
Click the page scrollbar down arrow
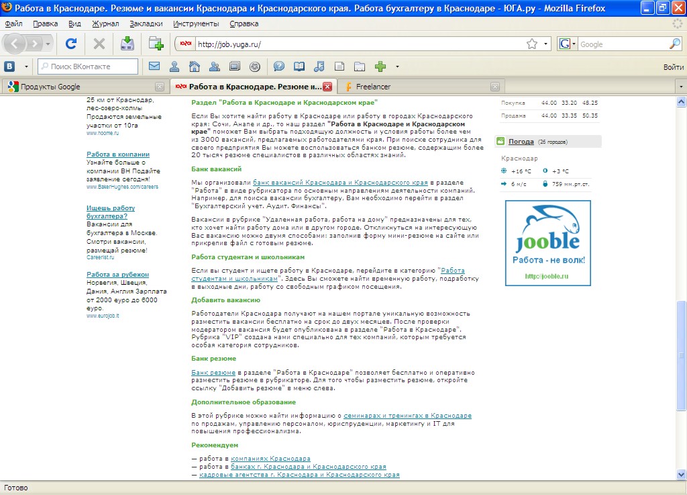681,474
